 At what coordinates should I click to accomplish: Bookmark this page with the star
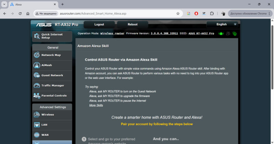click(x=178, y=13)
